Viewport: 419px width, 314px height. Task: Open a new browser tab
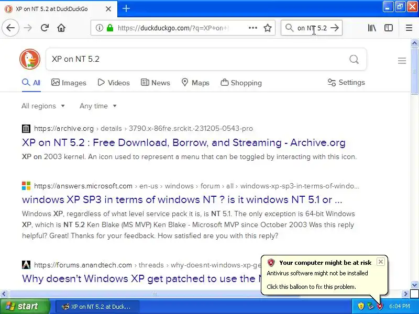click(x=126, y=8)
